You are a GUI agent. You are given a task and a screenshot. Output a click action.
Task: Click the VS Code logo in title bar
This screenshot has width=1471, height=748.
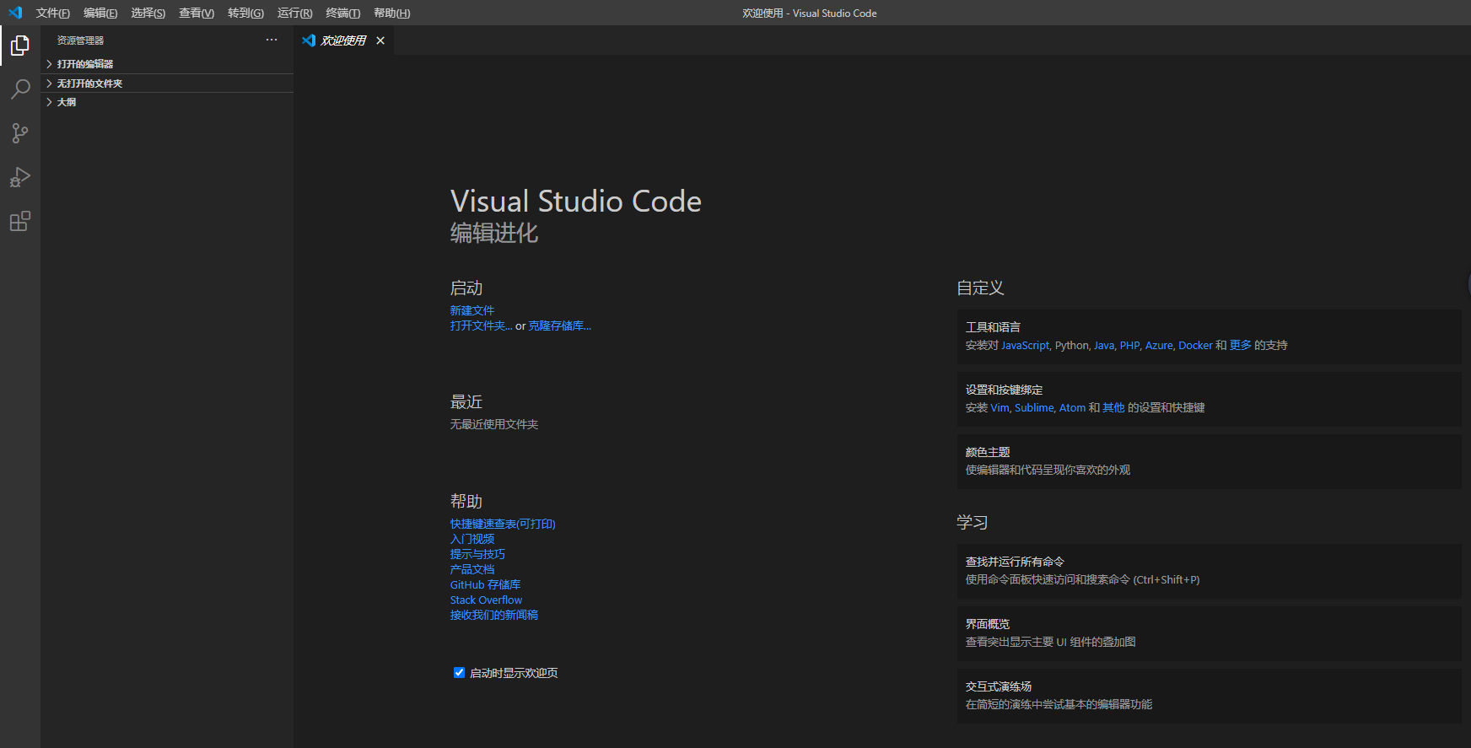(15, 13)
